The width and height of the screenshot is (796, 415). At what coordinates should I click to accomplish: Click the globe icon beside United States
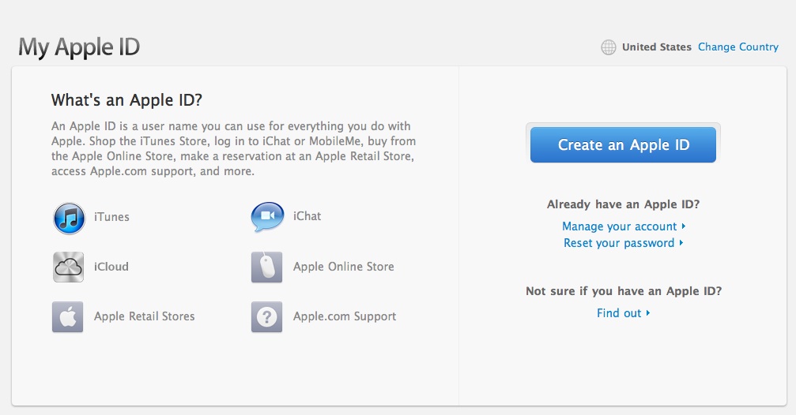coord(608,47)
